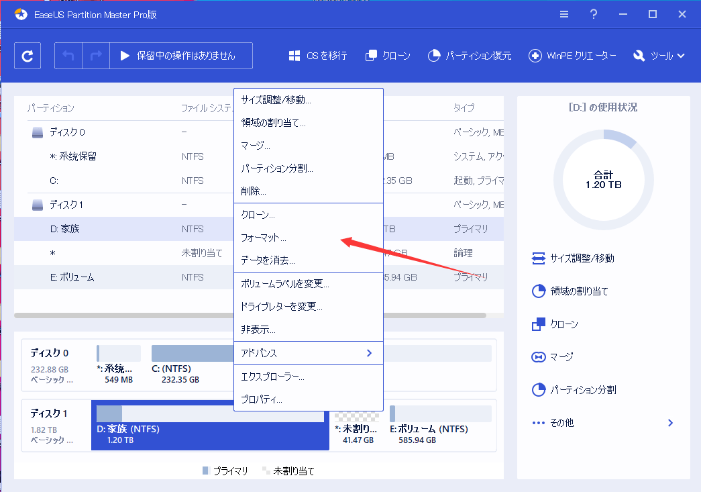This screenshot has height=492, width=701.
Task: Select 削除 in context menu
Action: (309, 191)
